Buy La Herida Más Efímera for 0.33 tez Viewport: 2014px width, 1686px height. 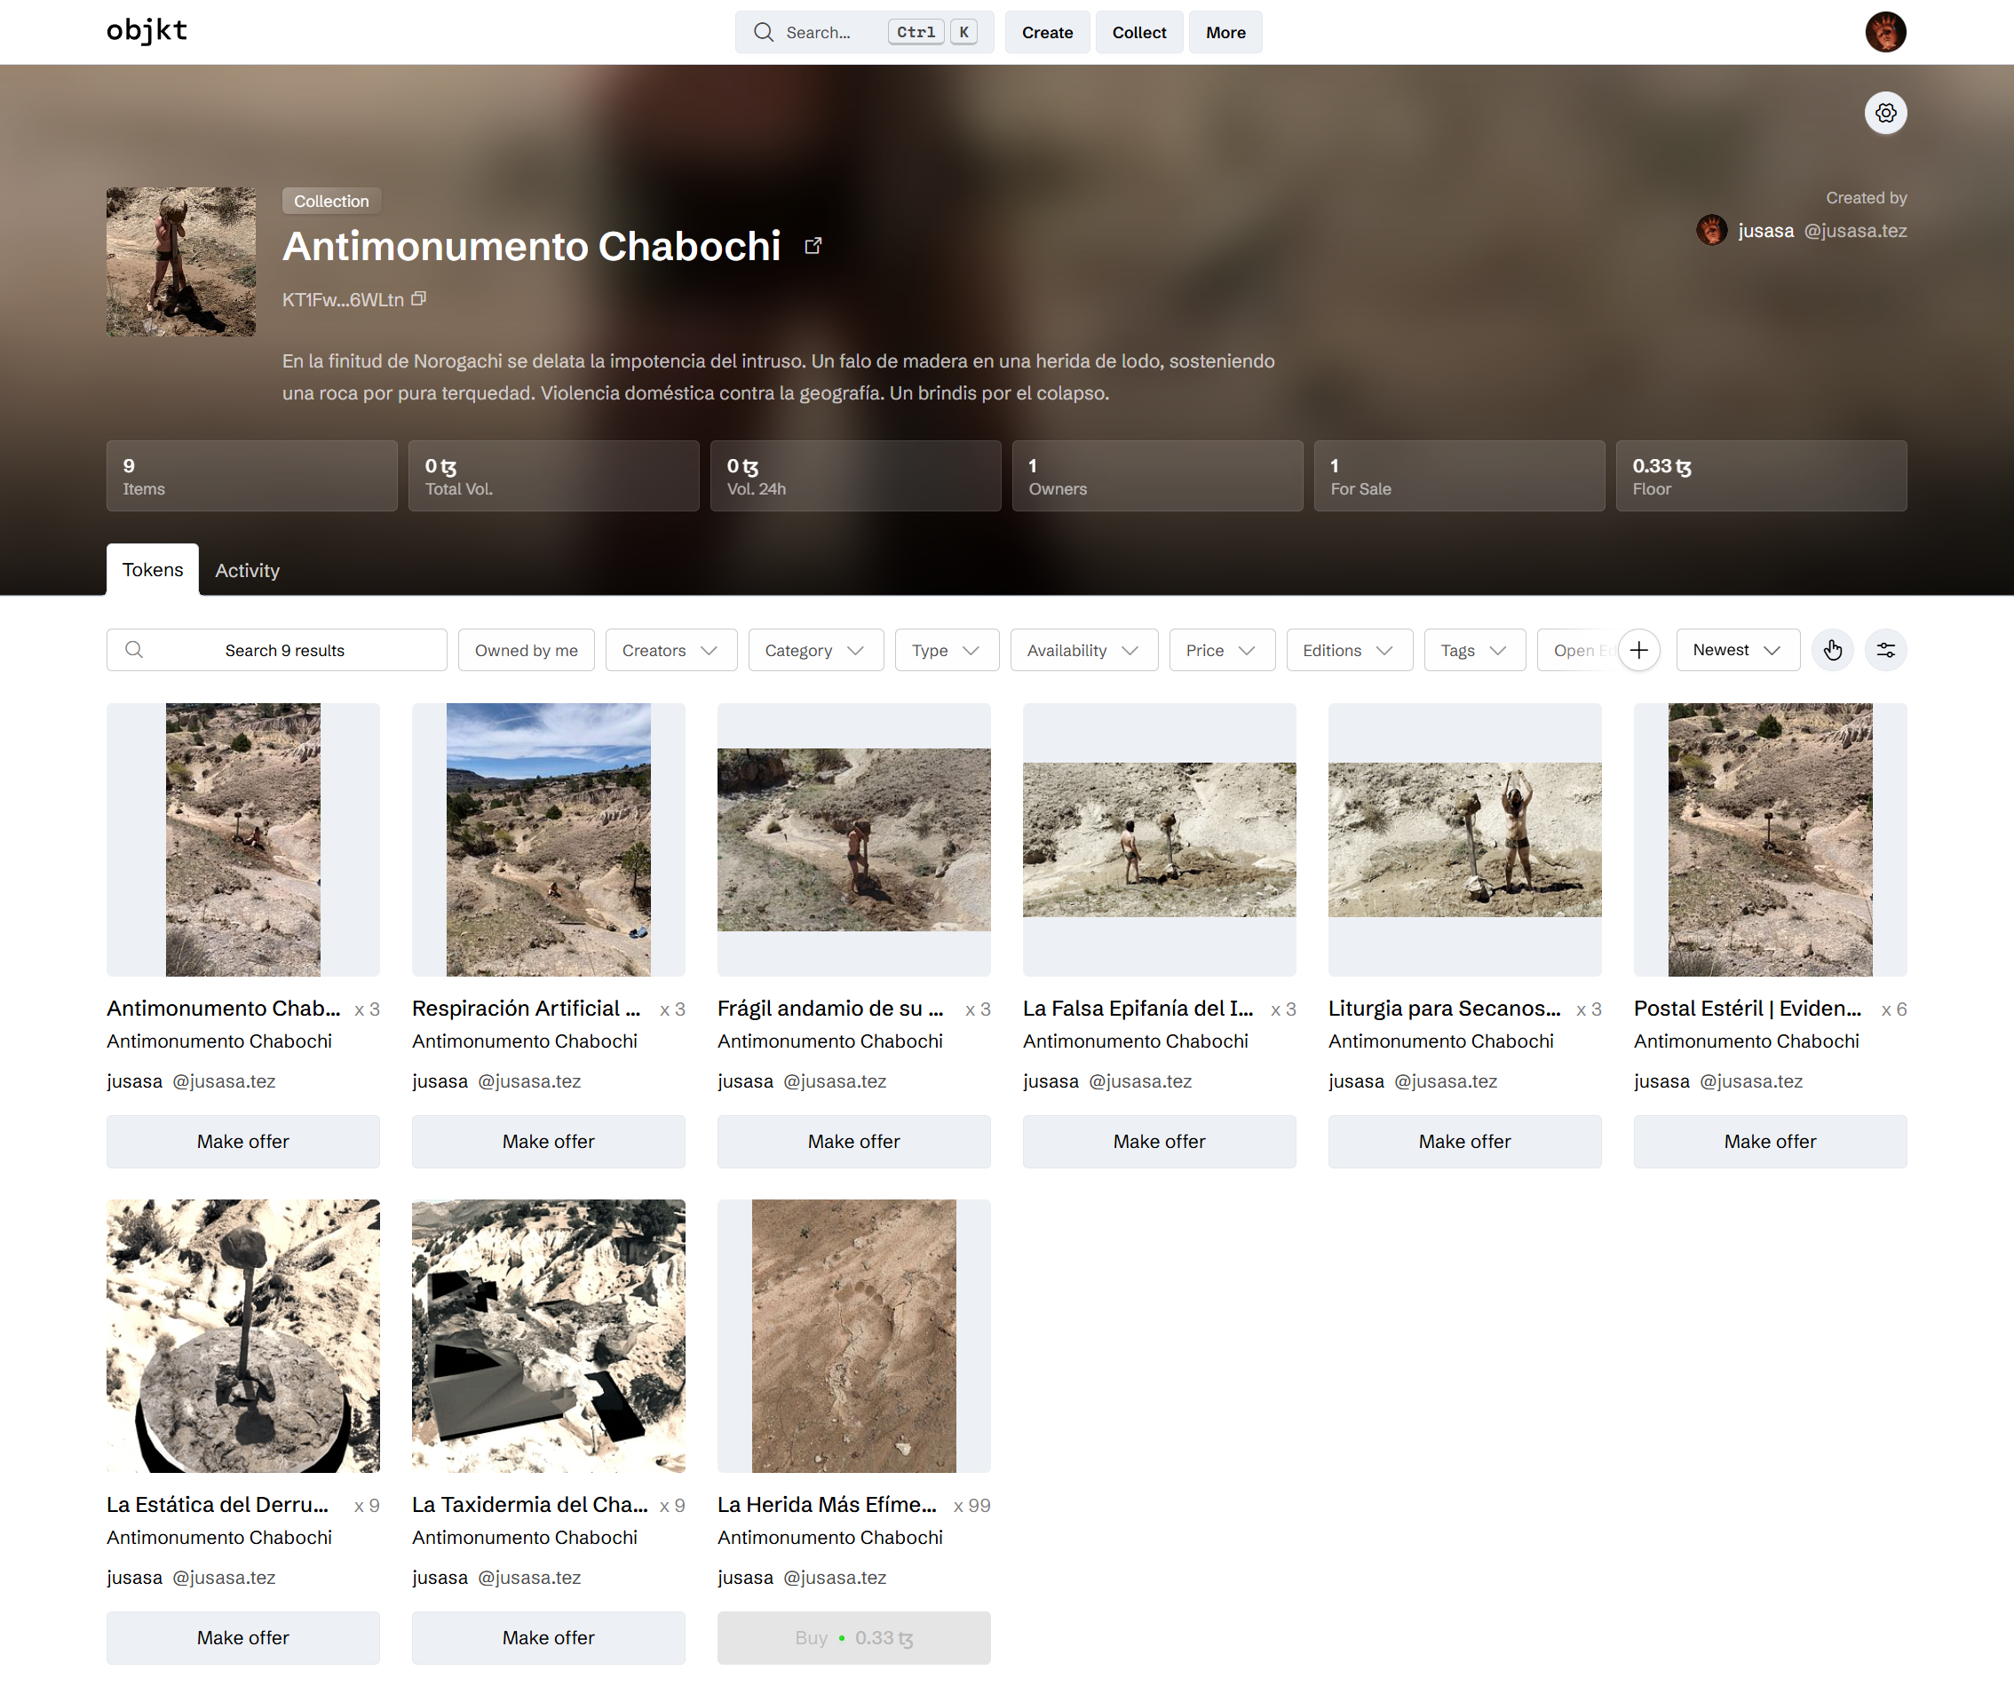pos(853,1638)
